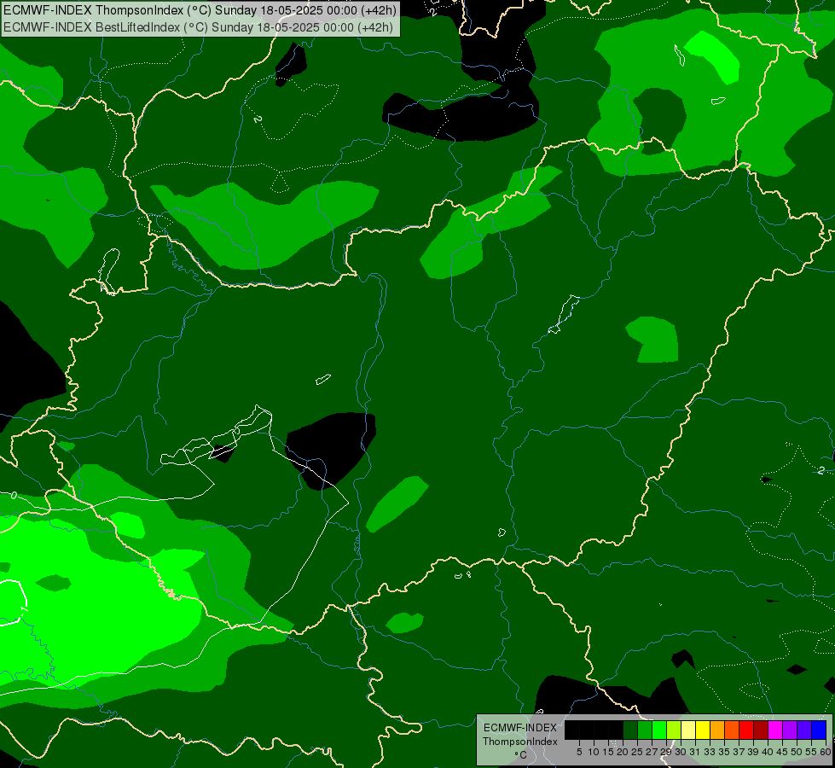This screenshot has height=768, width=835.
Task: Click the violet 50–55 legend swatch
Action: point(804,730)
